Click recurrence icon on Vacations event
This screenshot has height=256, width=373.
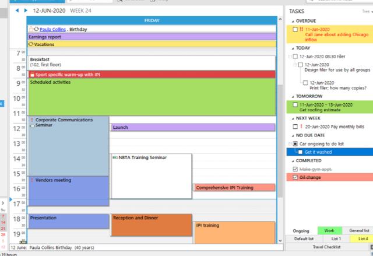[x=31, y=44]
